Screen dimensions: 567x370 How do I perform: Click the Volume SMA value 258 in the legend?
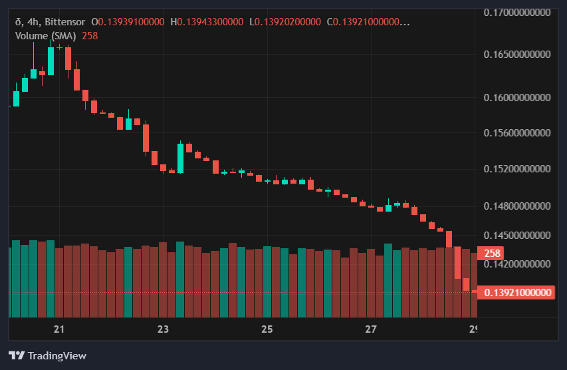click(90, 36)
